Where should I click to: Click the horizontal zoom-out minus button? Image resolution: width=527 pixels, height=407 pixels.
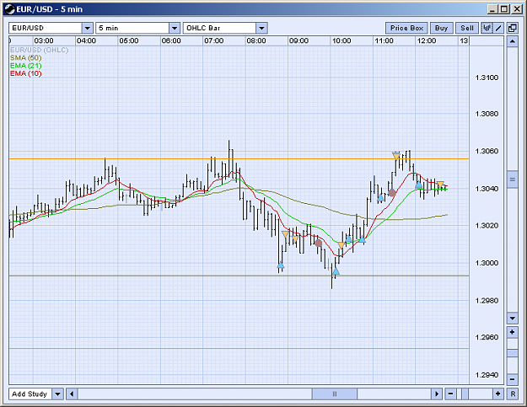point(450,394)
